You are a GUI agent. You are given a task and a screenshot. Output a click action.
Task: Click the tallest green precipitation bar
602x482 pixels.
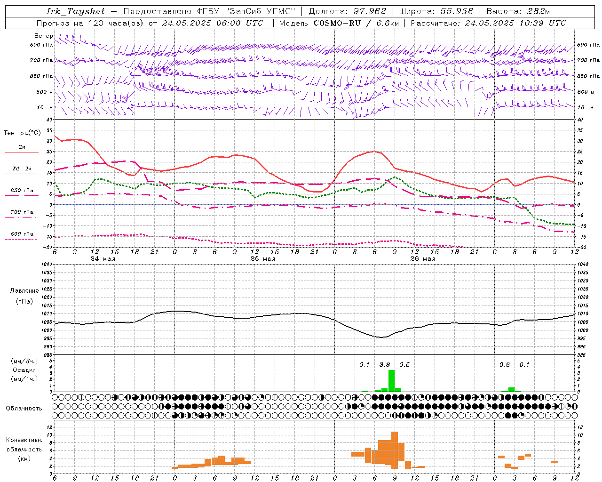point(391,381)
